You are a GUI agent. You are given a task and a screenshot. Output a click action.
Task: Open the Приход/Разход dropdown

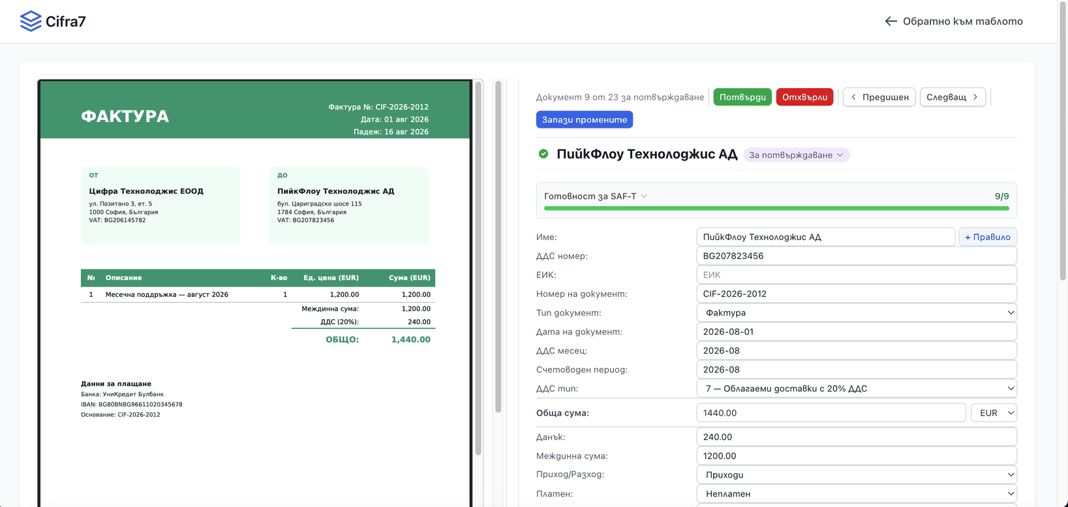coord(857,474)
